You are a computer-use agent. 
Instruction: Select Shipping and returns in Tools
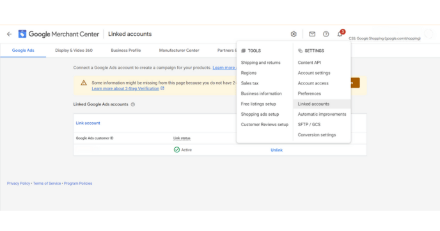261,63
